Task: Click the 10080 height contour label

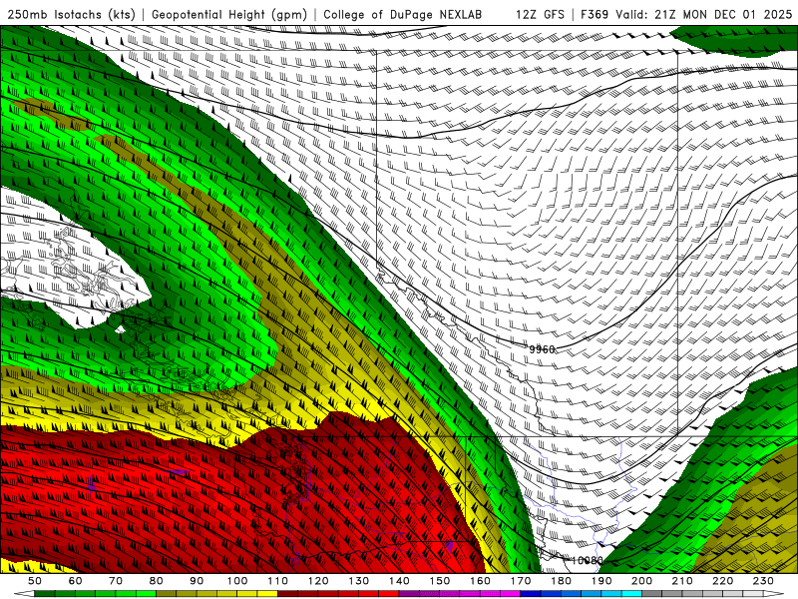Action: [x=588, y=560]
